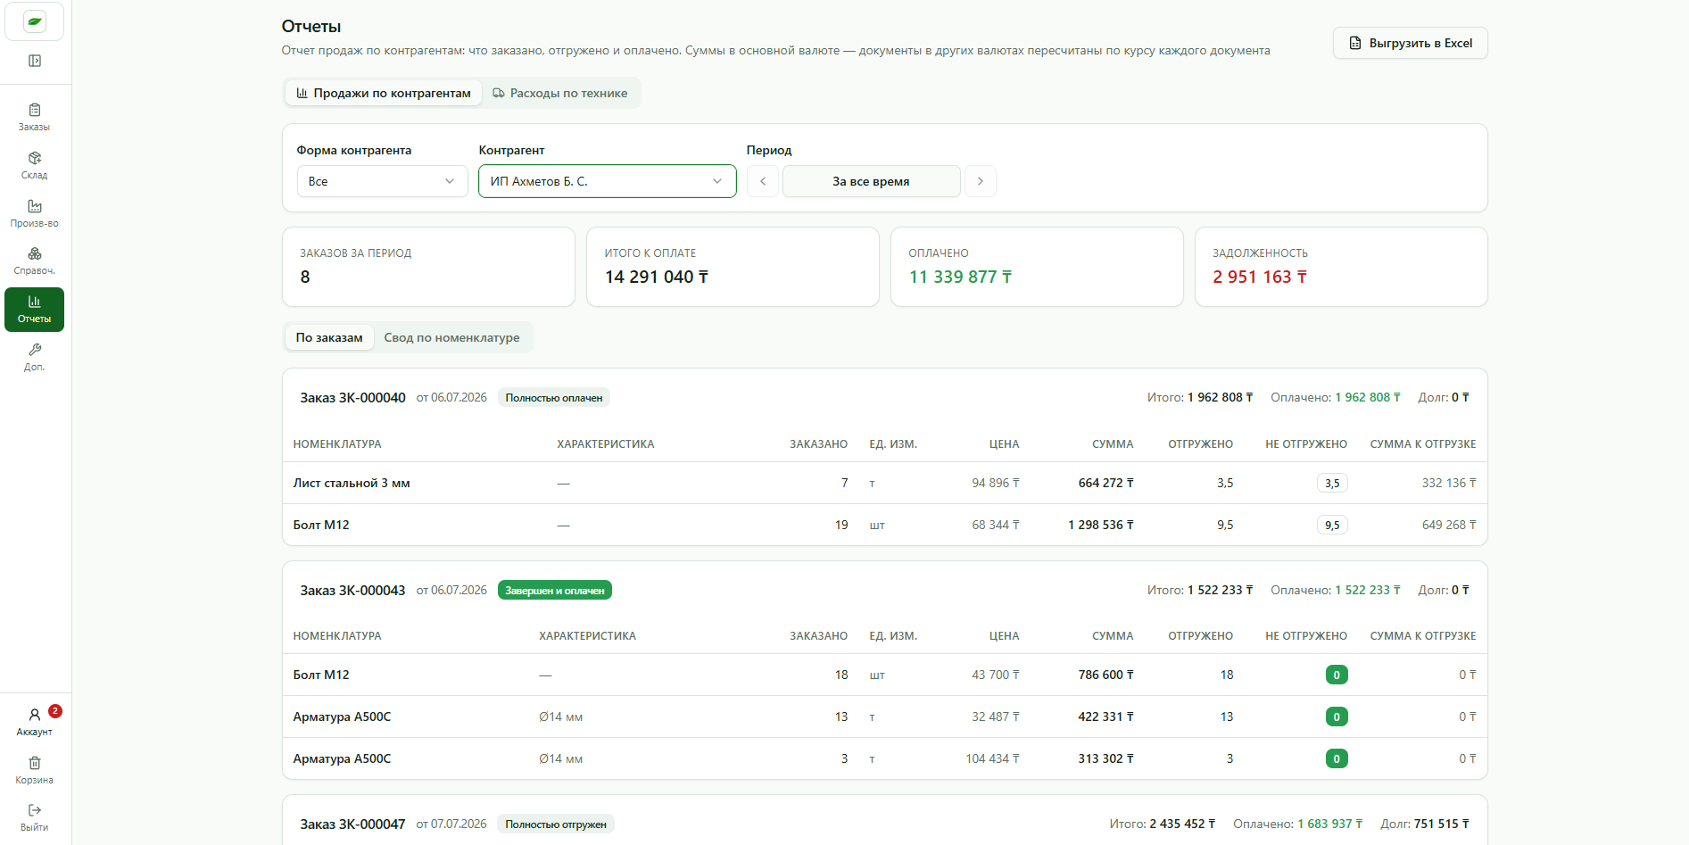Click Полностью оплачен status badge
The image size is (1689, 845).
pos(554,398)
